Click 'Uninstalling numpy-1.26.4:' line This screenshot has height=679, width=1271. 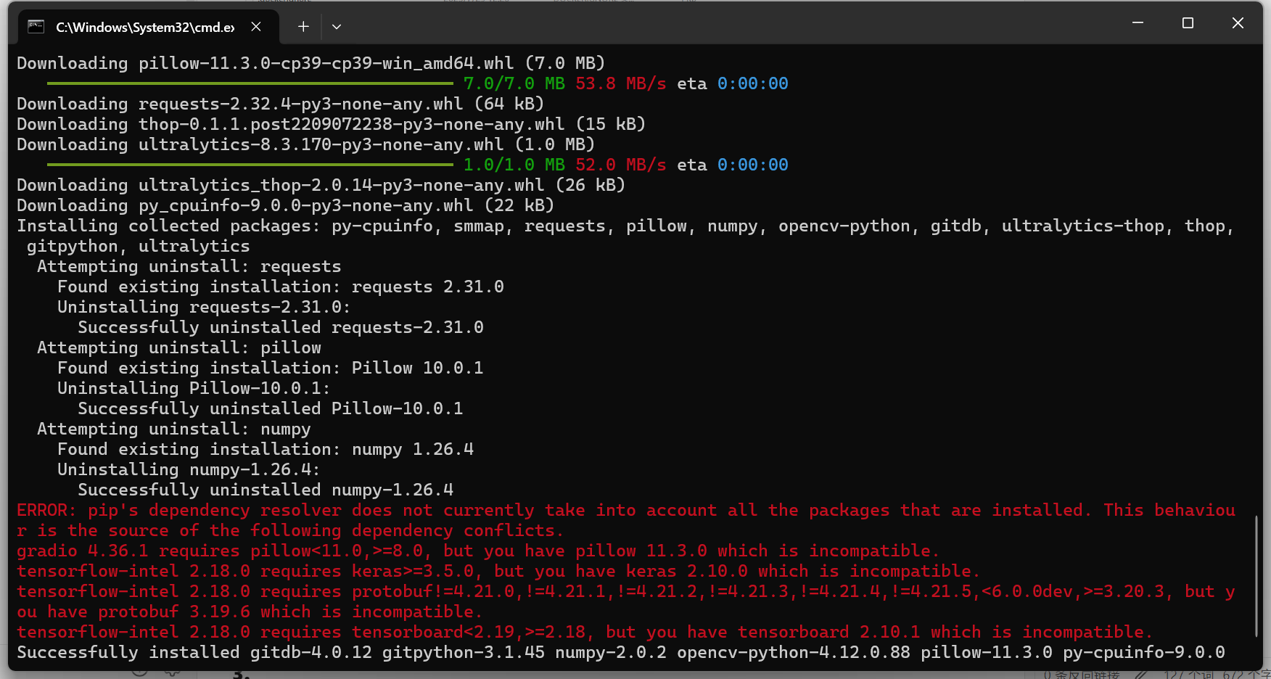click(x=189, y=469)
